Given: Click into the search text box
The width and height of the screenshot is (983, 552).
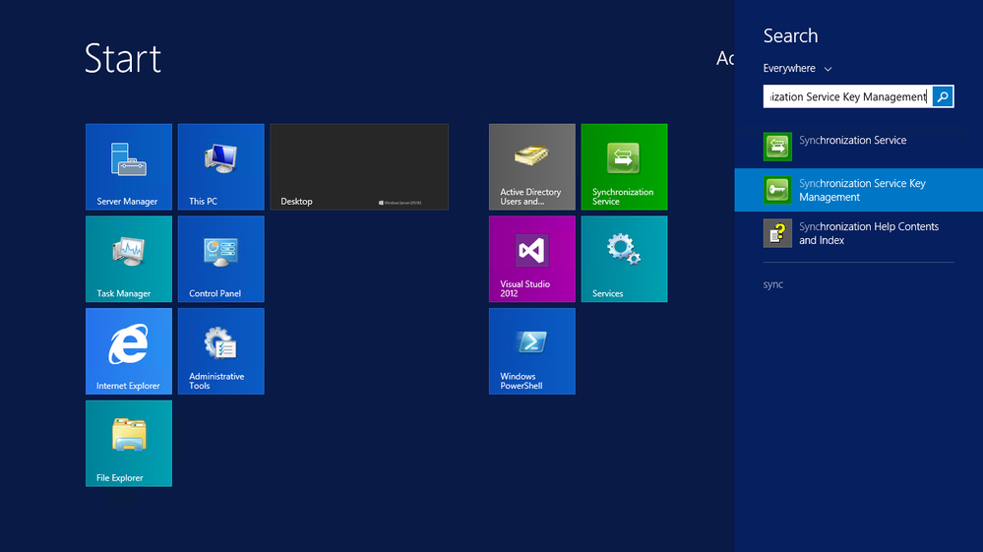Looking at the screenshot, I should pos(847,96).
